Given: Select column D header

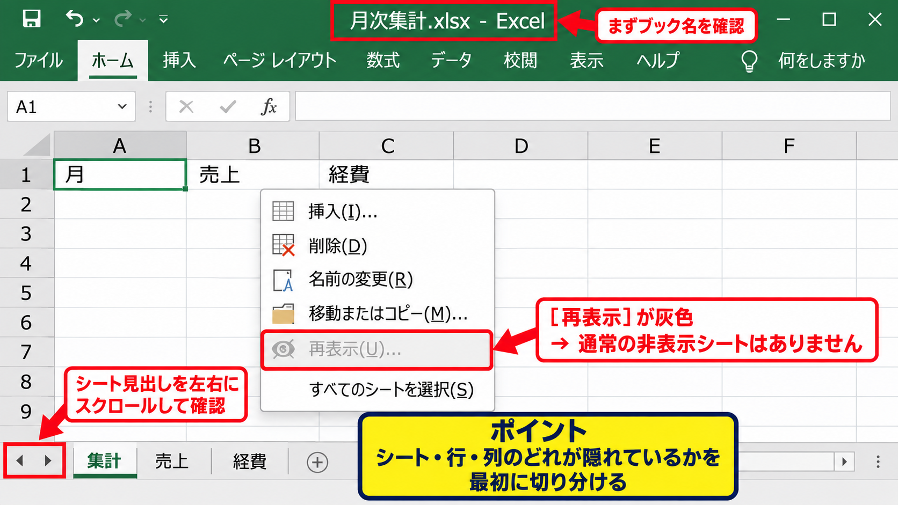Looking at the screenshot, I should 521,145.
